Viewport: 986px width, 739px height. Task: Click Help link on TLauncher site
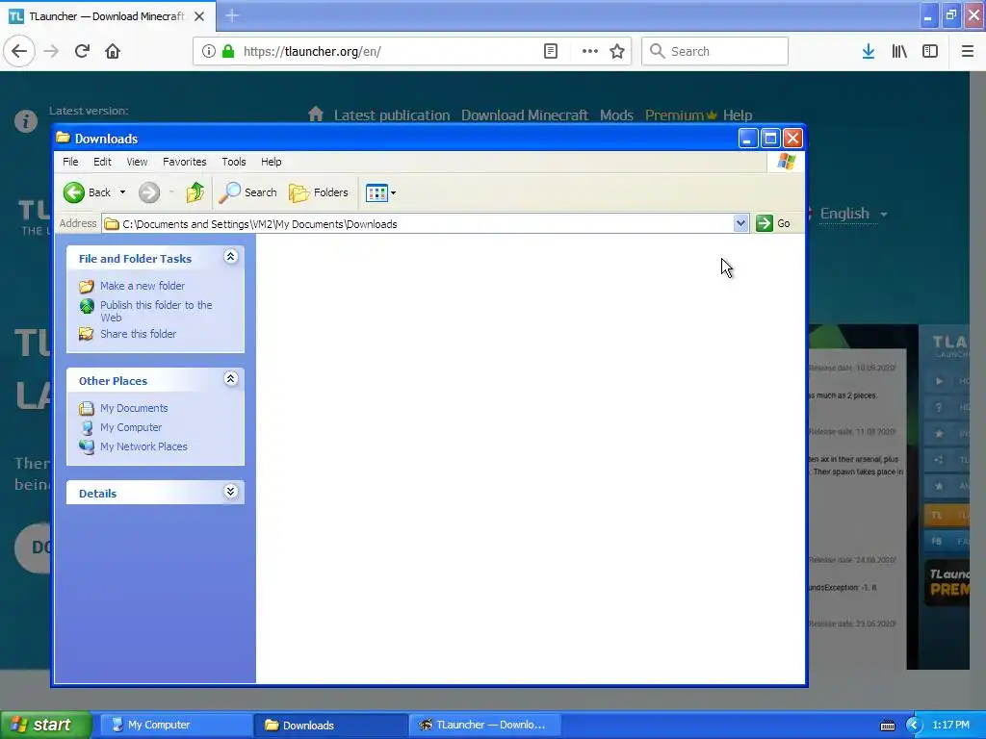pyautogui.click(x=737, y=115)
